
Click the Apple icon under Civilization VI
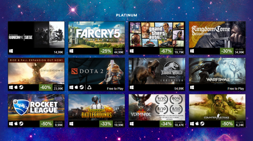click(x=16, y=87)
